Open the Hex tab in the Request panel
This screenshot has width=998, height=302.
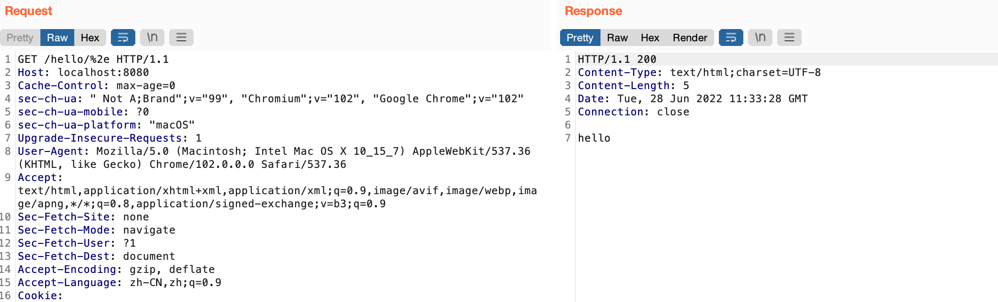click(x=90, y=38)
